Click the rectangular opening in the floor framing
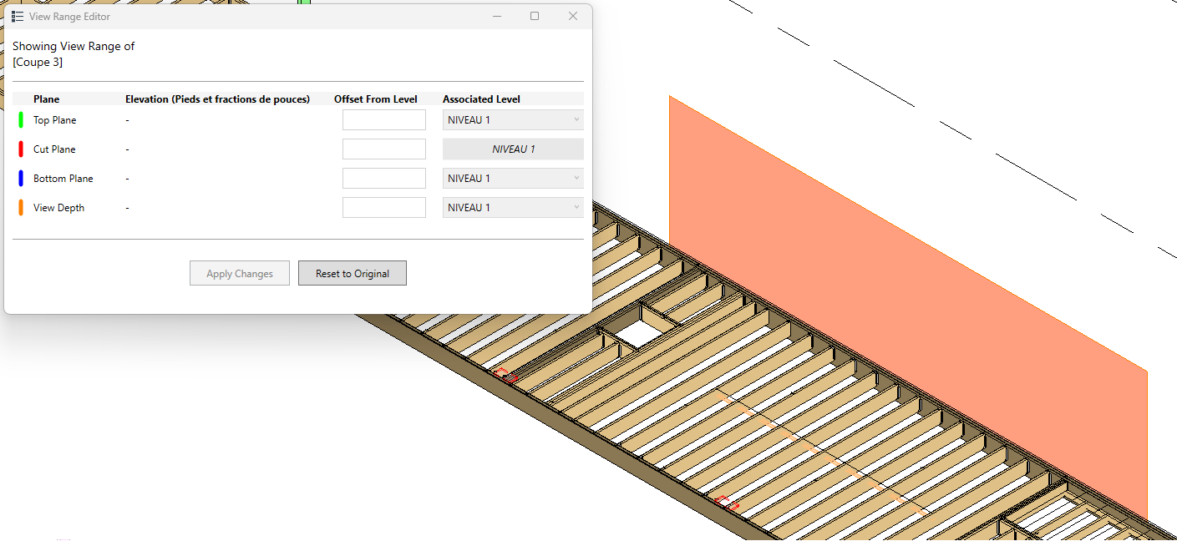 coord(638,334)
